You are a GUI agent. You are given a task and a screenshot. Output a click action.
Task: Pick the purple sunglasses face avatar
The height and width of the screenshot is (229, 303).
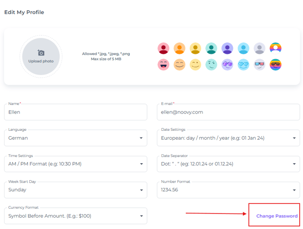pyautogui.click(x=227, y=64)
